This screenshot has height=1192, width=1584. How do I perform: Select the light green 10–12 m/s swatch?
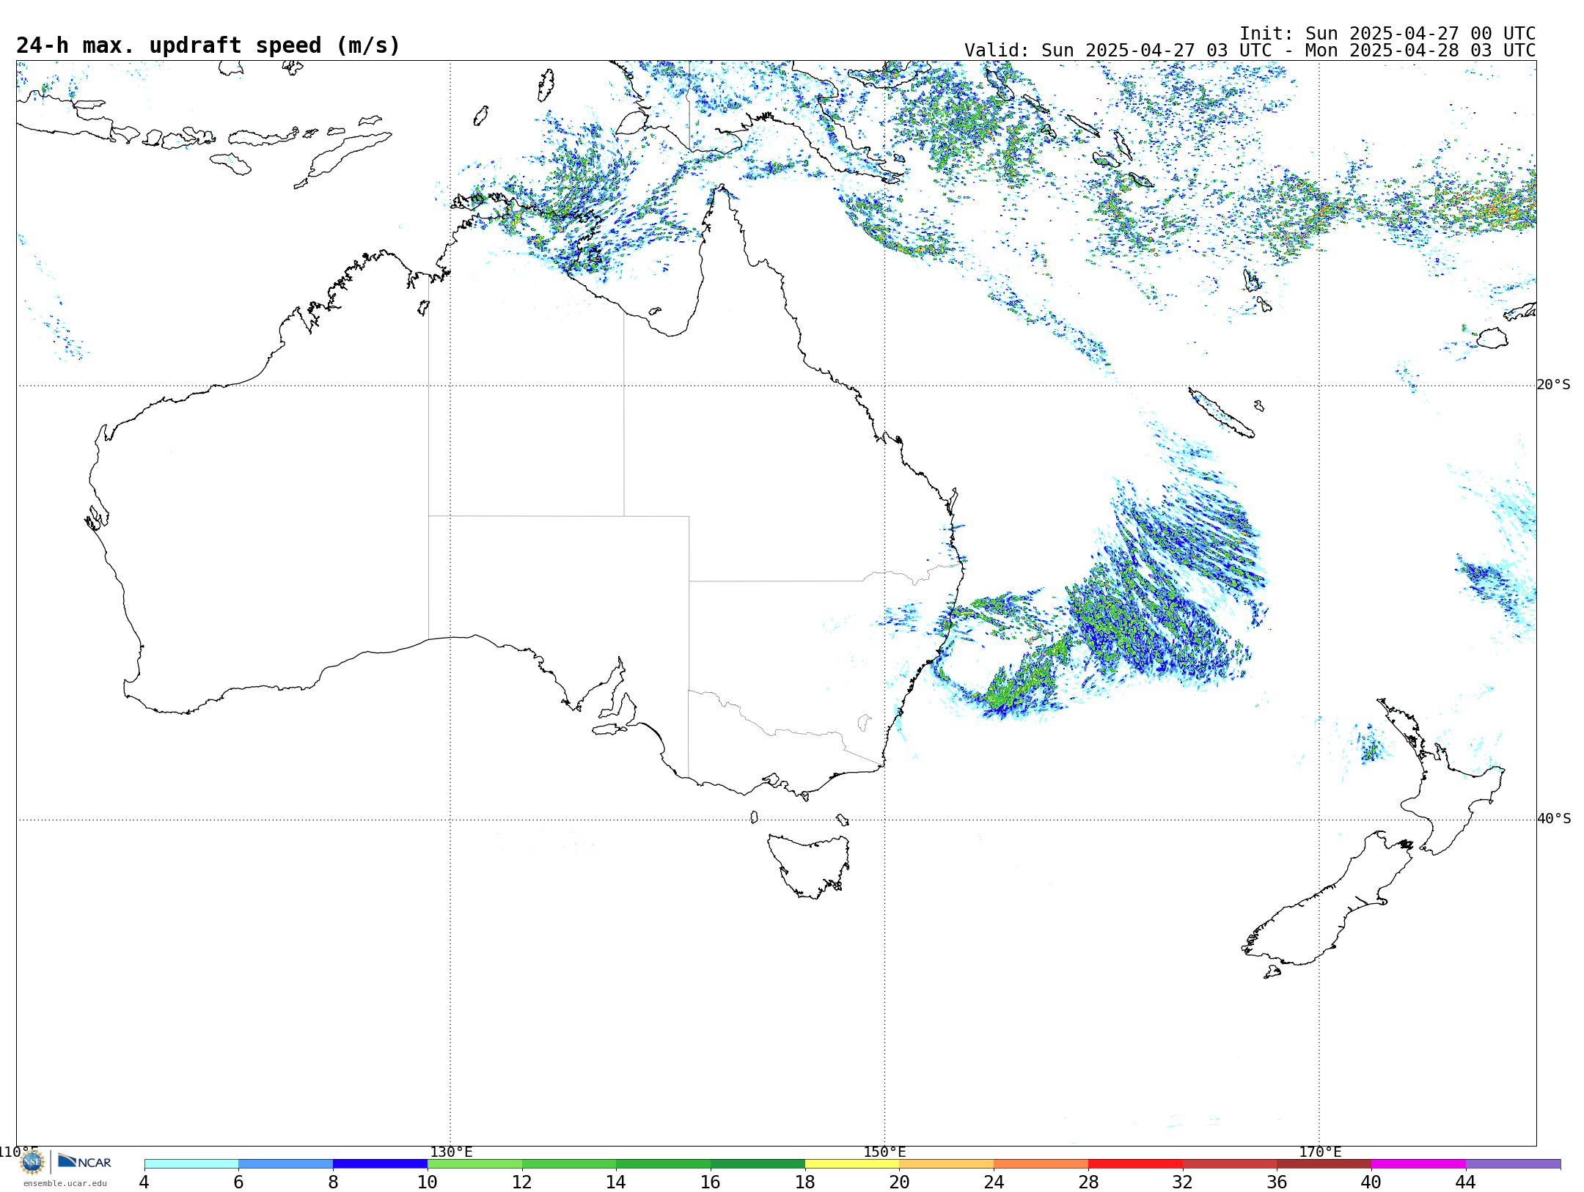(474, 1164)
